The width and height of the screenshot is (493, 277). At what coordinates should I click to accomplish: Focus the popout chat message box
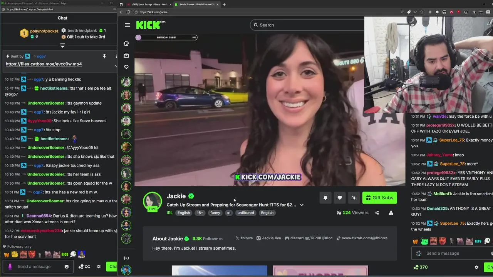(39, 267)
